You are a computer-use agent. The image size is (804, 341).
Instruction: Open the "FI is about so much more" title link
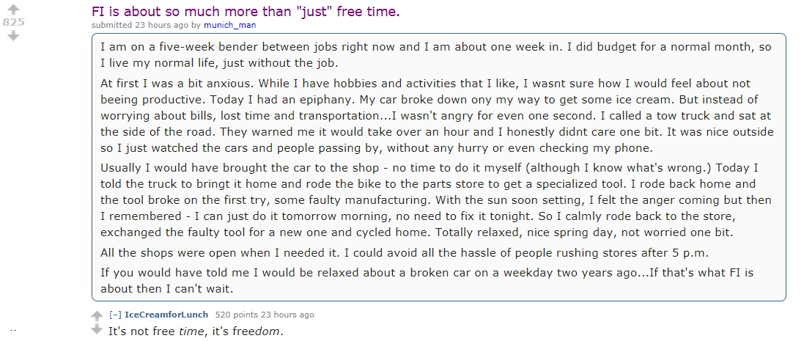point(246,12)
